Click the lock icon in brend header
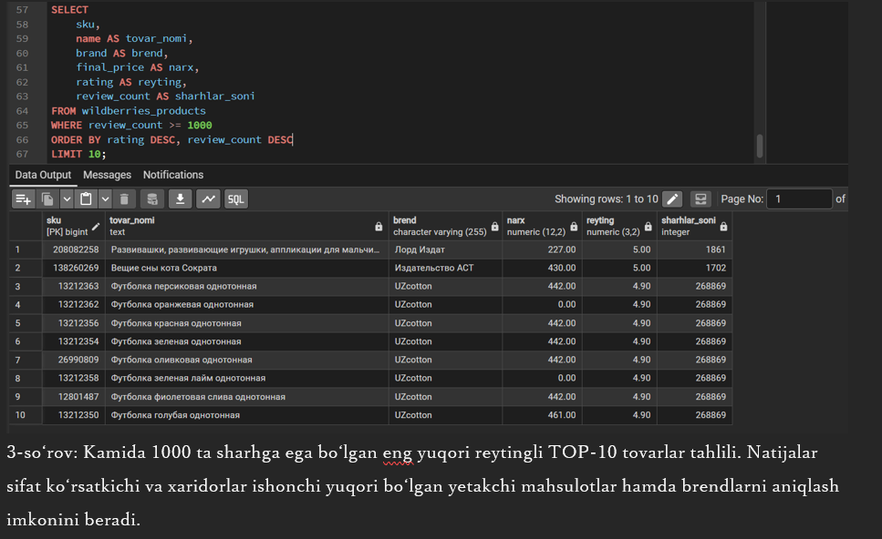Screen dimensions: 882x539 [x=494, y=227]
